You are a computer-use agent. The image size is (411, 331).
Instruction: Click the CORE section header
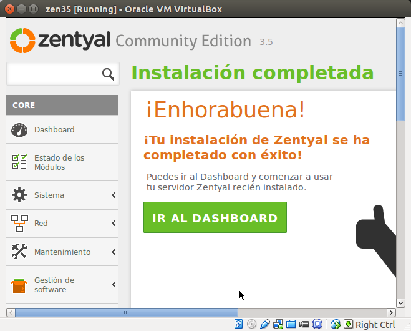click(x=62, y=105)
